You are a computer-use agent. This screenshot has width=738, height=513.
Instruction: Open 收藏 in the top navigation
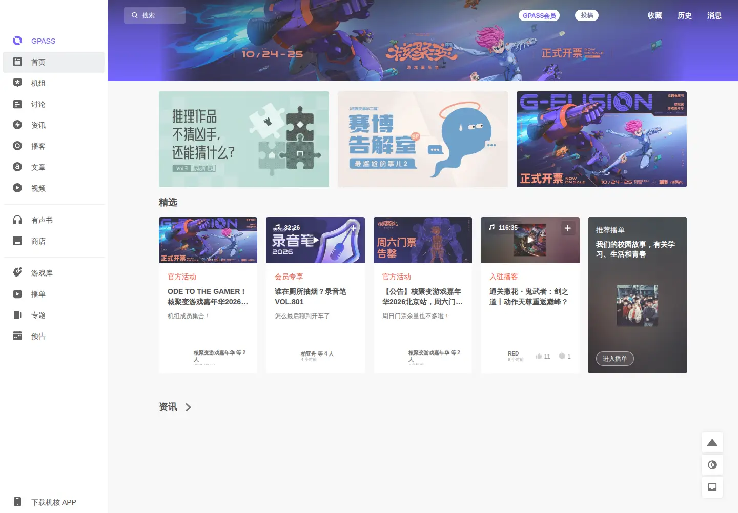(x=655, y=15)
